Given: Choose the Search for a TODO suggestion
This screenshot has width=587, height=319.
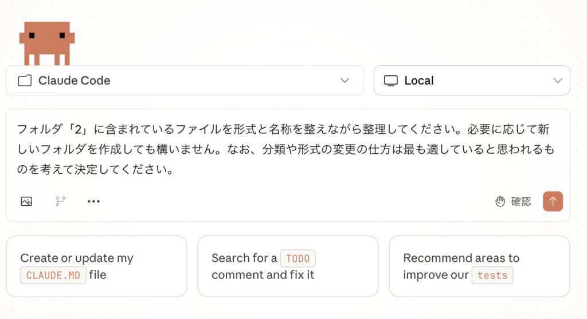Looking at the screenshot, I should tap(288, 266).
